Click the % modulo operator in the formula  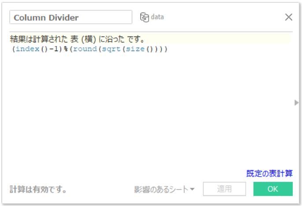pos(64,49)
